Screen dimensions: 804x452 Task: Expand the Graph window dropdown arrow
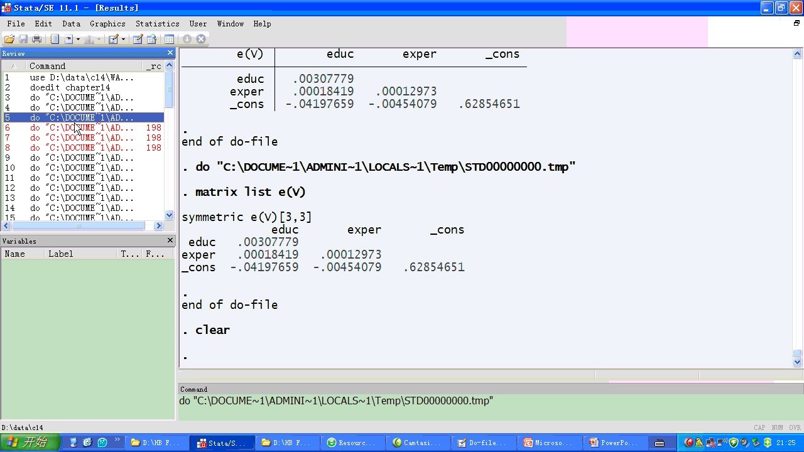pyautogui.click(x=99, y=39)
